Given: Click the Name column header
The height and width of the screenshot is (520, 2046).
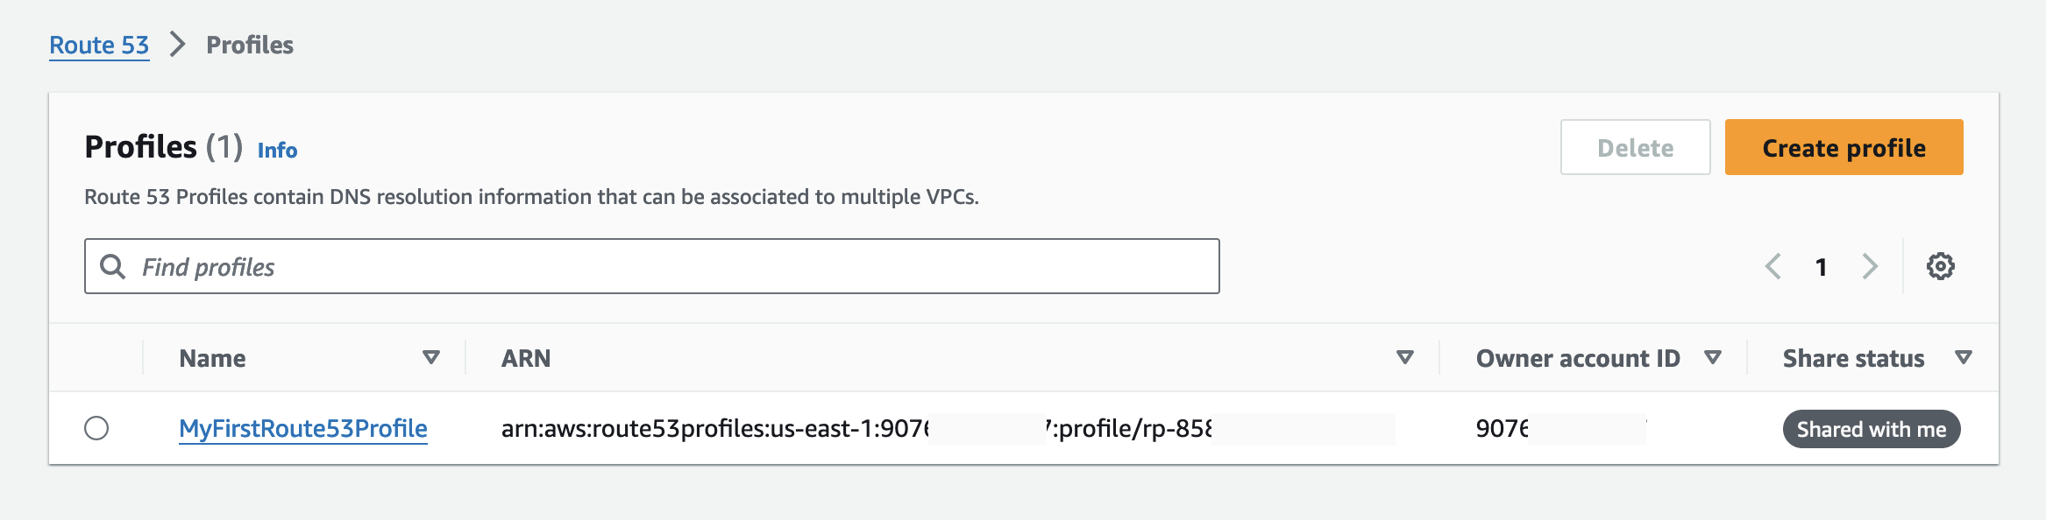Looking at the screenshot, I should click(x=212, y=358).
